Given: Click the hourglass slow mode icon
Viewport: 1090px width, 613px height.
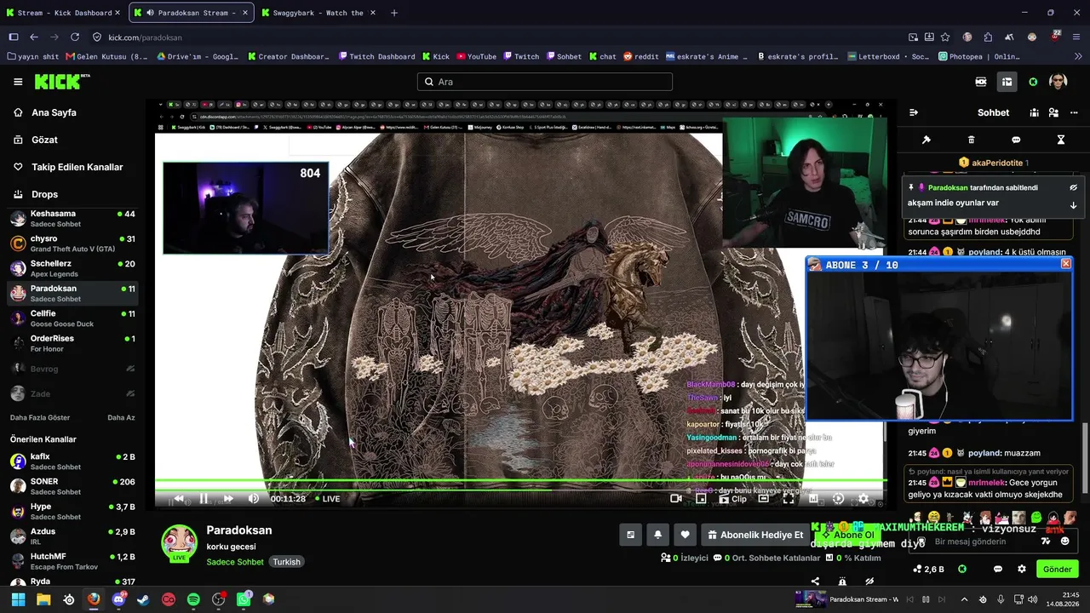Looking at the screenshot, I should (x=1061, y=140).
